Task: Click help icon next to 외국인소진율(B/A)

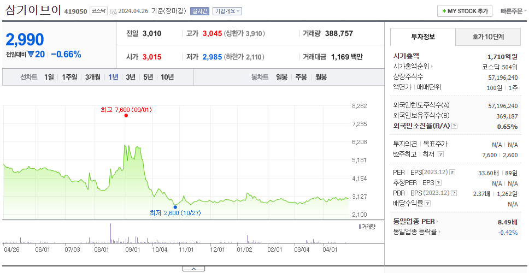Action: click(x=455, y=126)
